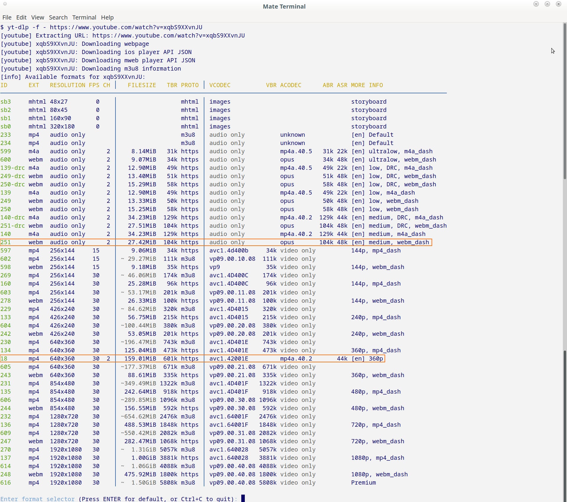Click format ID 140-drc
567x502 pixels.
click(x=13, y=217)
